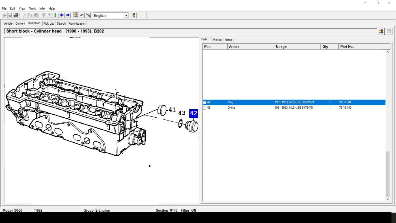Image resolution: width=396 pixels, height=223 pixels.
Task: Open the Tools menu
Action: (x=32, y=8)
